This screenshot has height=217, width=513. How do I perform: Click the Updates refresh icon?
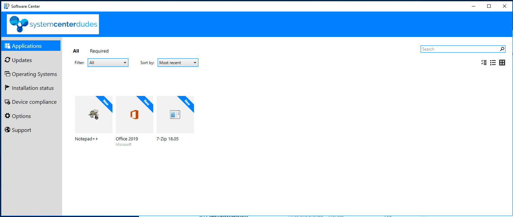pos(7,60)
